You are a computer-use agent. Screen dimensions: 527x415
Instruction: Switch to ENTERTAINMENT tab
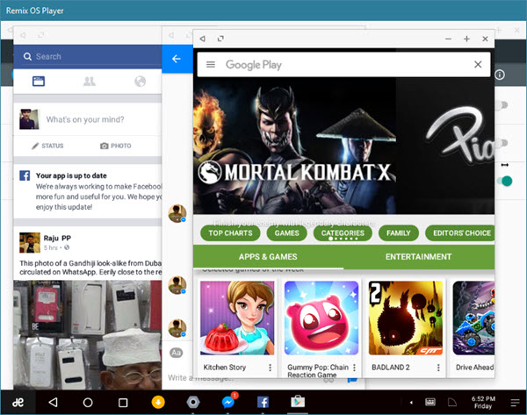coord(418,257)
